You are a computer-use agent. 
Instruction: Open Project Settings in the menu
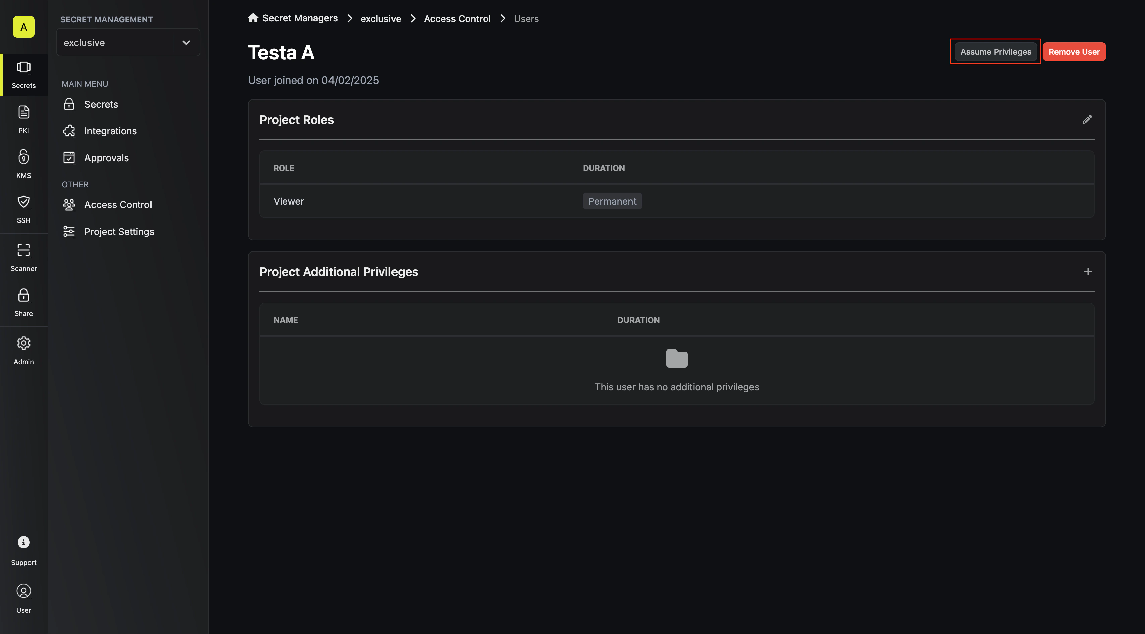tap(119, 232)
